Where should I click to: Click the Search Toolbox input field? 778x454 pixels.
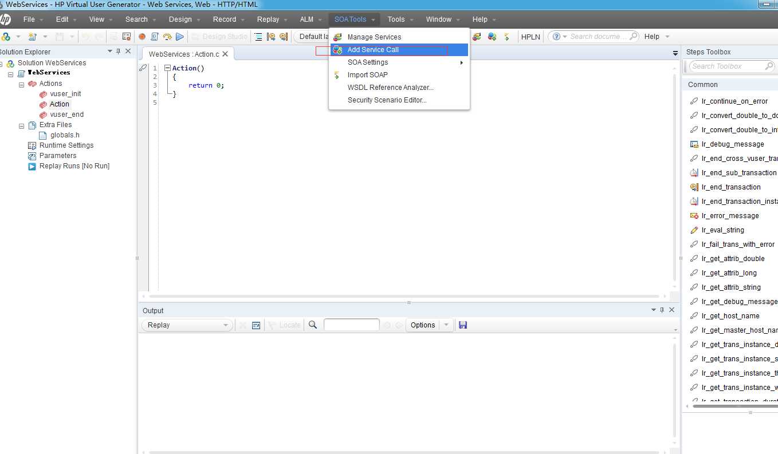pyautogui.click(x=731, y=66)
